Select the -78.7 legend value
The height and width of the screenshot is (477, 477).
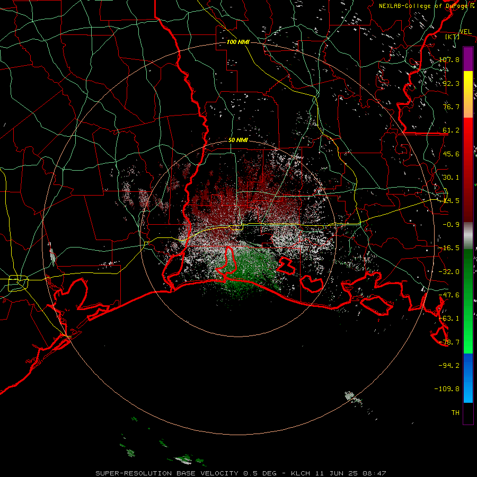coord(449,342)
